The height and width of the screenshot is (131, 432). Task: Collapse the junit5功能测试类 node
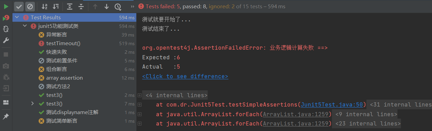(25, 26)
